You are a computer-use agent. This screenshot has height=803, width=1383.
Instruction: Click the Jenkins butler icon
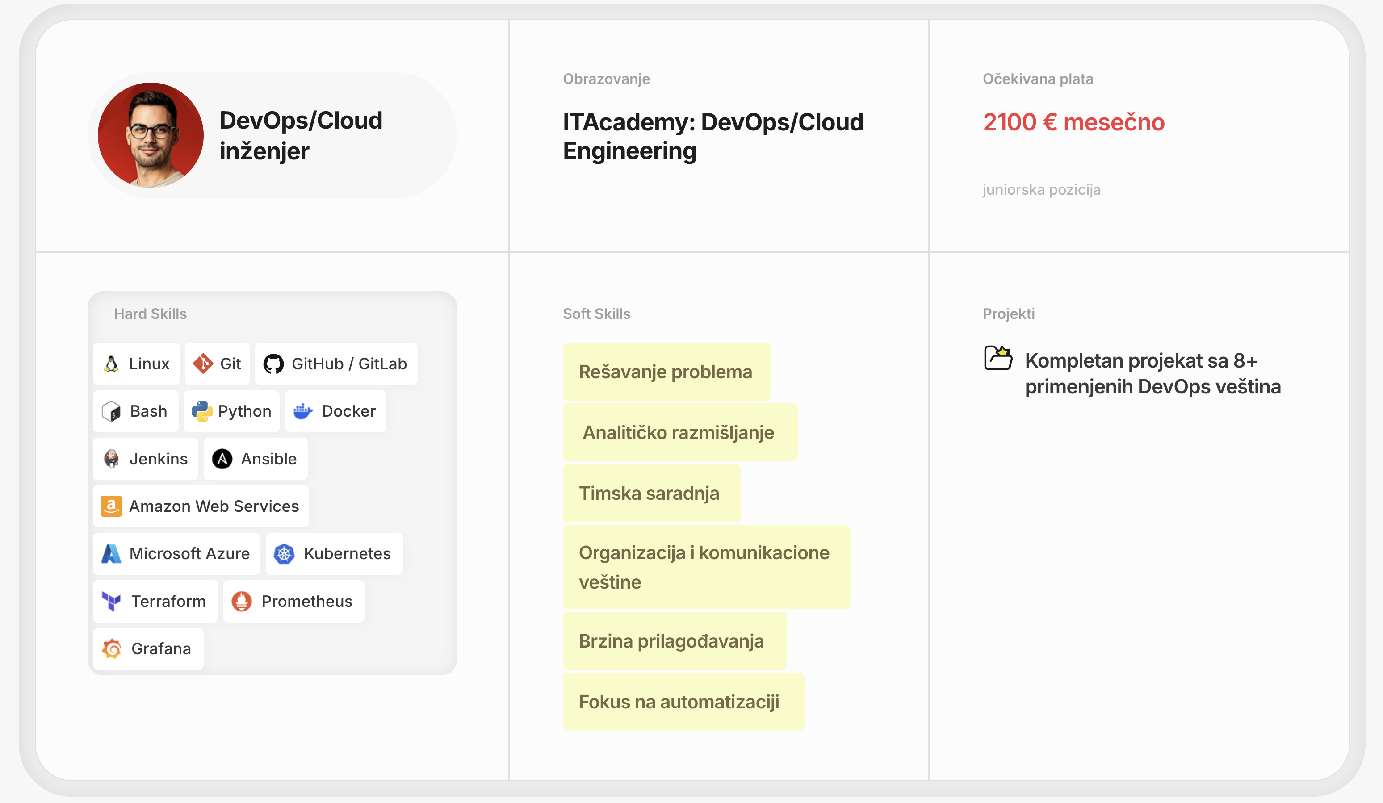(111, 459)
